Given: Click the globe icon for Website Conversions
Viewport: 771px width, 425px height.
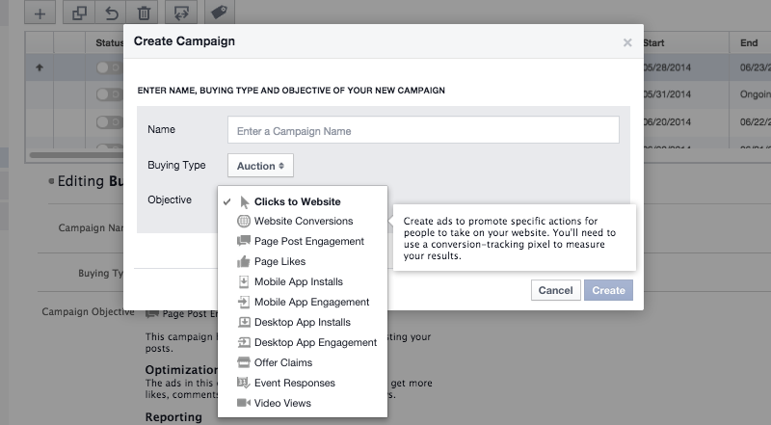Looking at the screenshot, I should pos(245,222).
